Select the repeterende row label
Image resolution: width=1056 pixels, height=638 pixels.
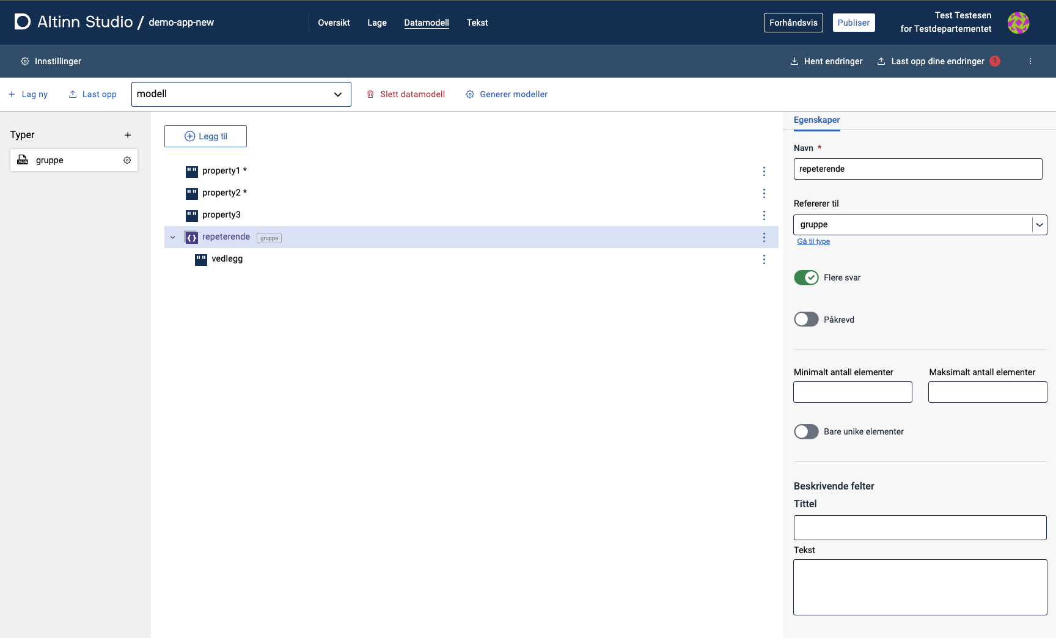tap(226, 237)
